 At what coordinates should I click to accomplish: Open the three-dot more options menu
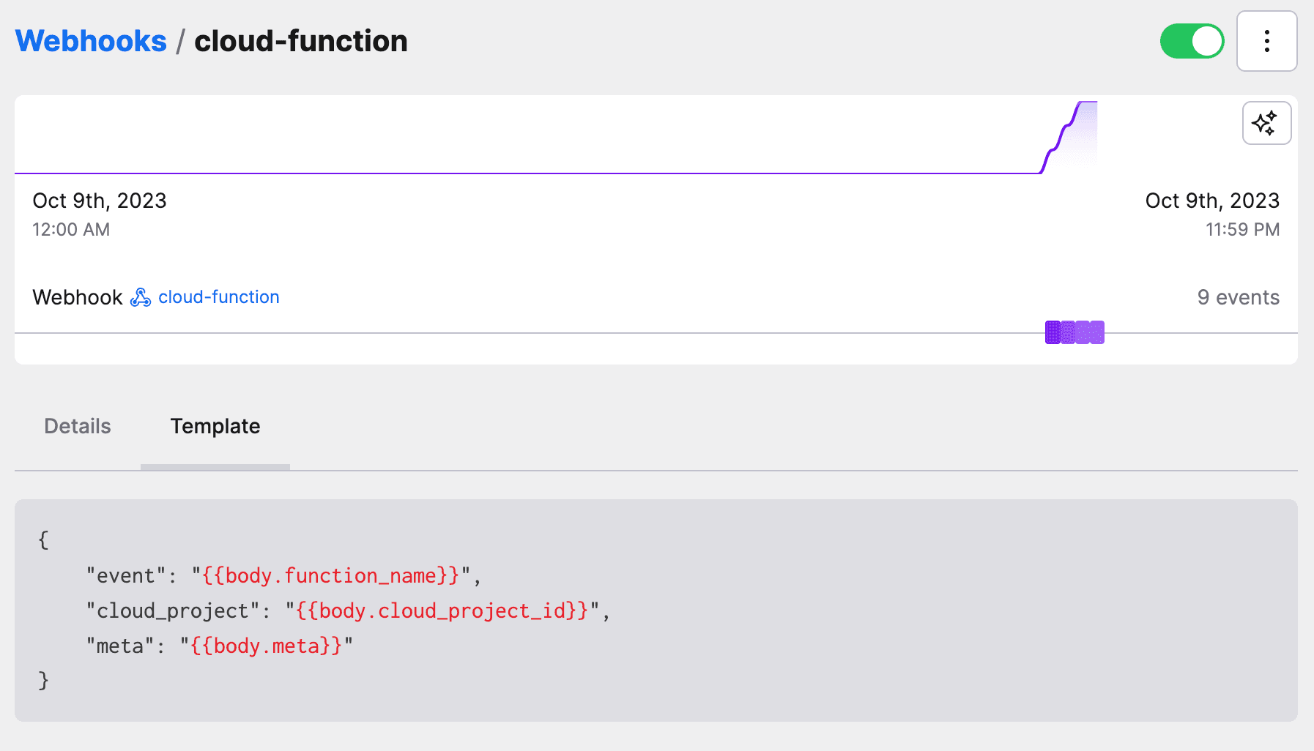click(1266, 41)
